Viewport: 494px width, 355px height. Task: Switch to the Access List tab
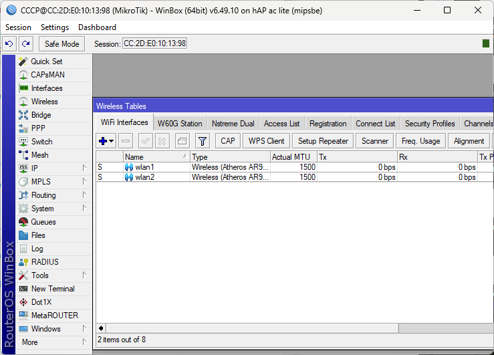click(281, 124)
